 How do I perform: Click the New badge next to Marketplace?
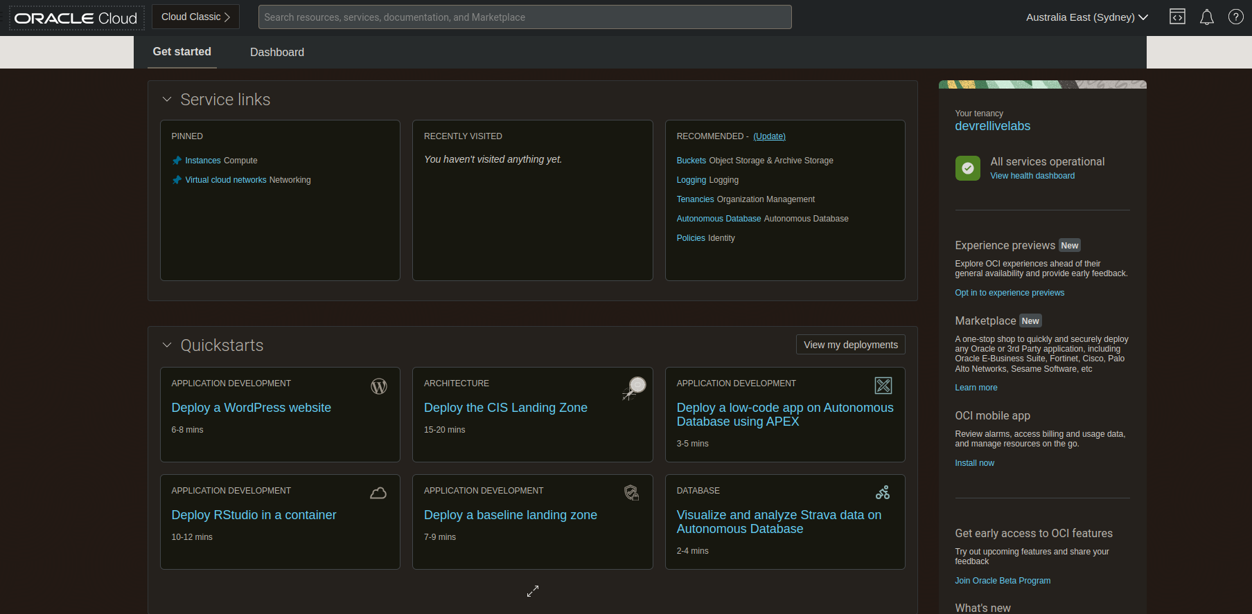[1030, 321]
